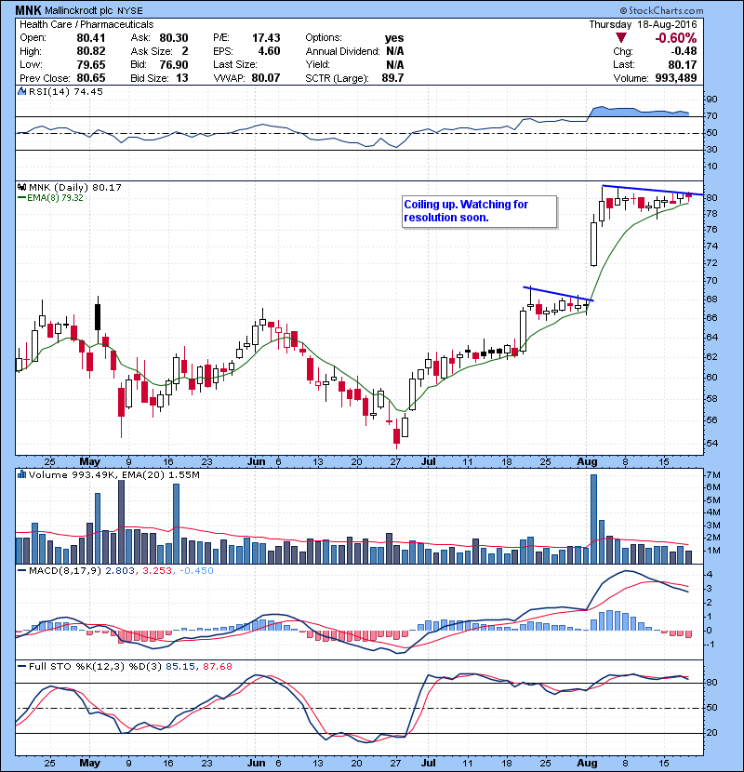Click the MACD(8,17,9) legend label
744x772 pixels.
tap(65, 571)
